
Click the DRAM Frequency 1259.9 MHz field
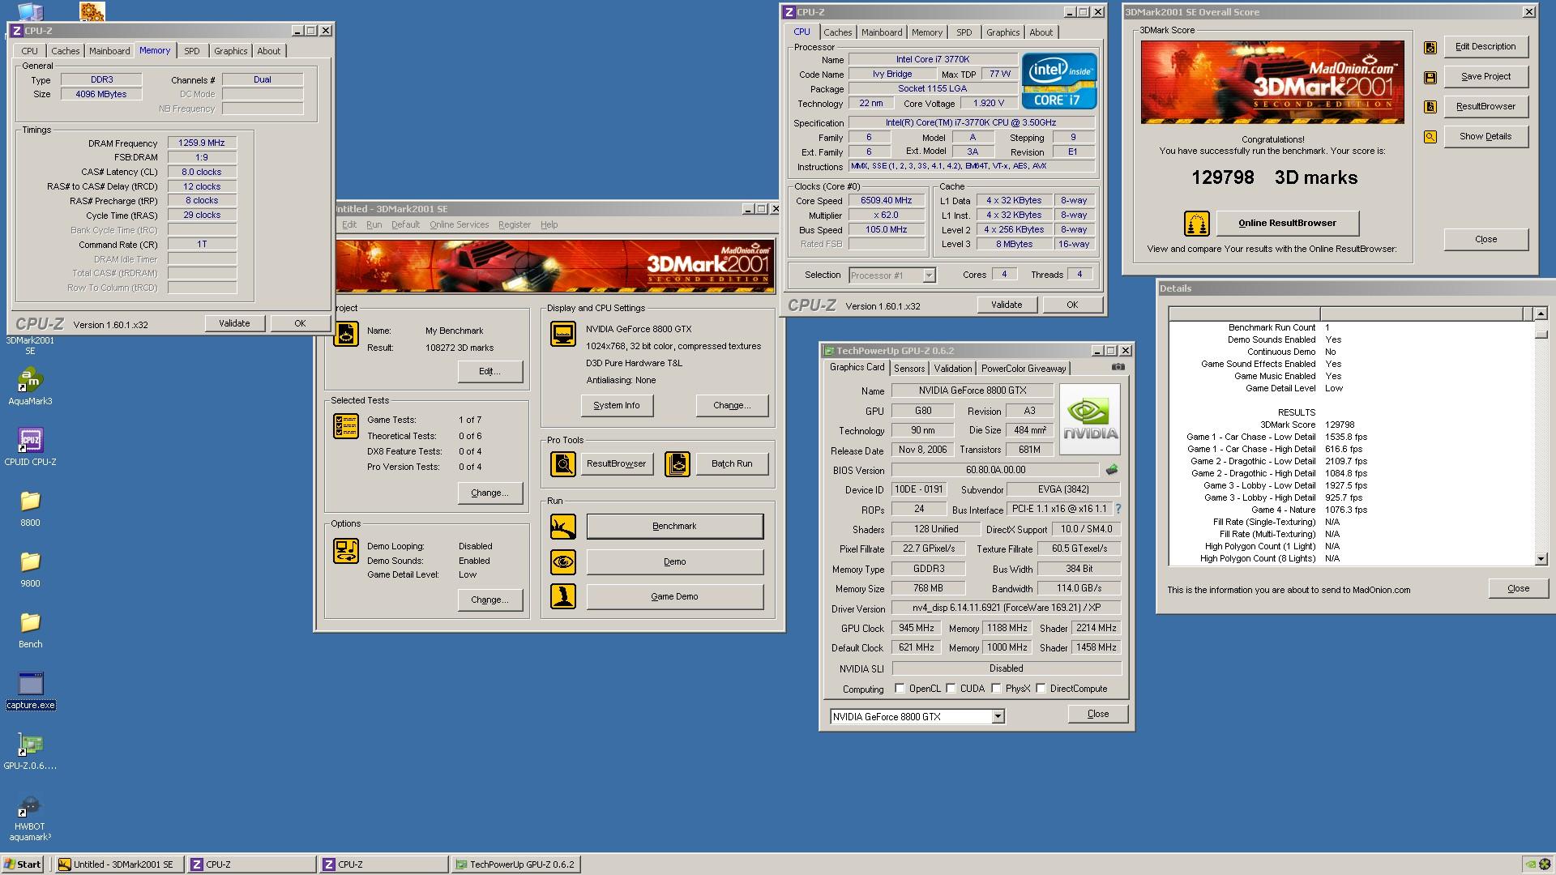point(202,143)
